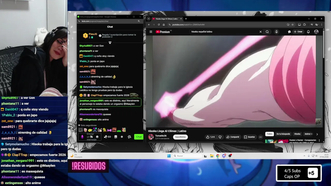
Task: Select the Todos filter chip
Action: tap(269, 134)
